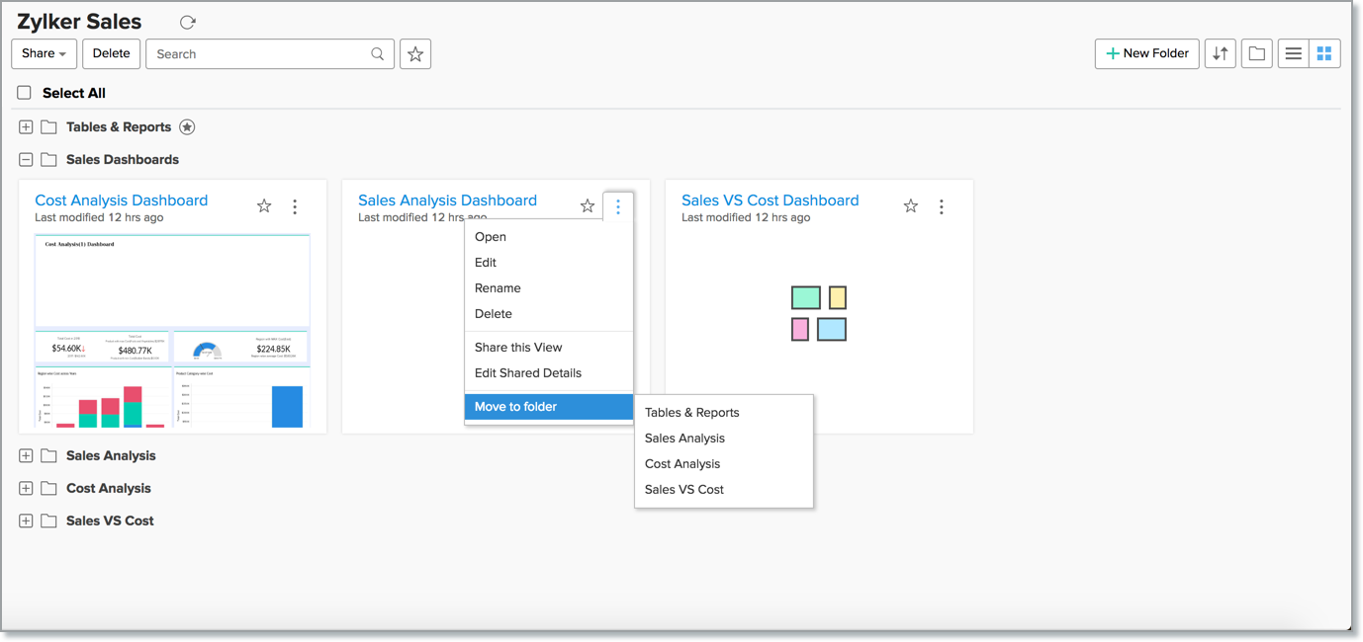Open the sort order icon
The width and height of the screenshot is (1363, 642).
[1221, 54]
